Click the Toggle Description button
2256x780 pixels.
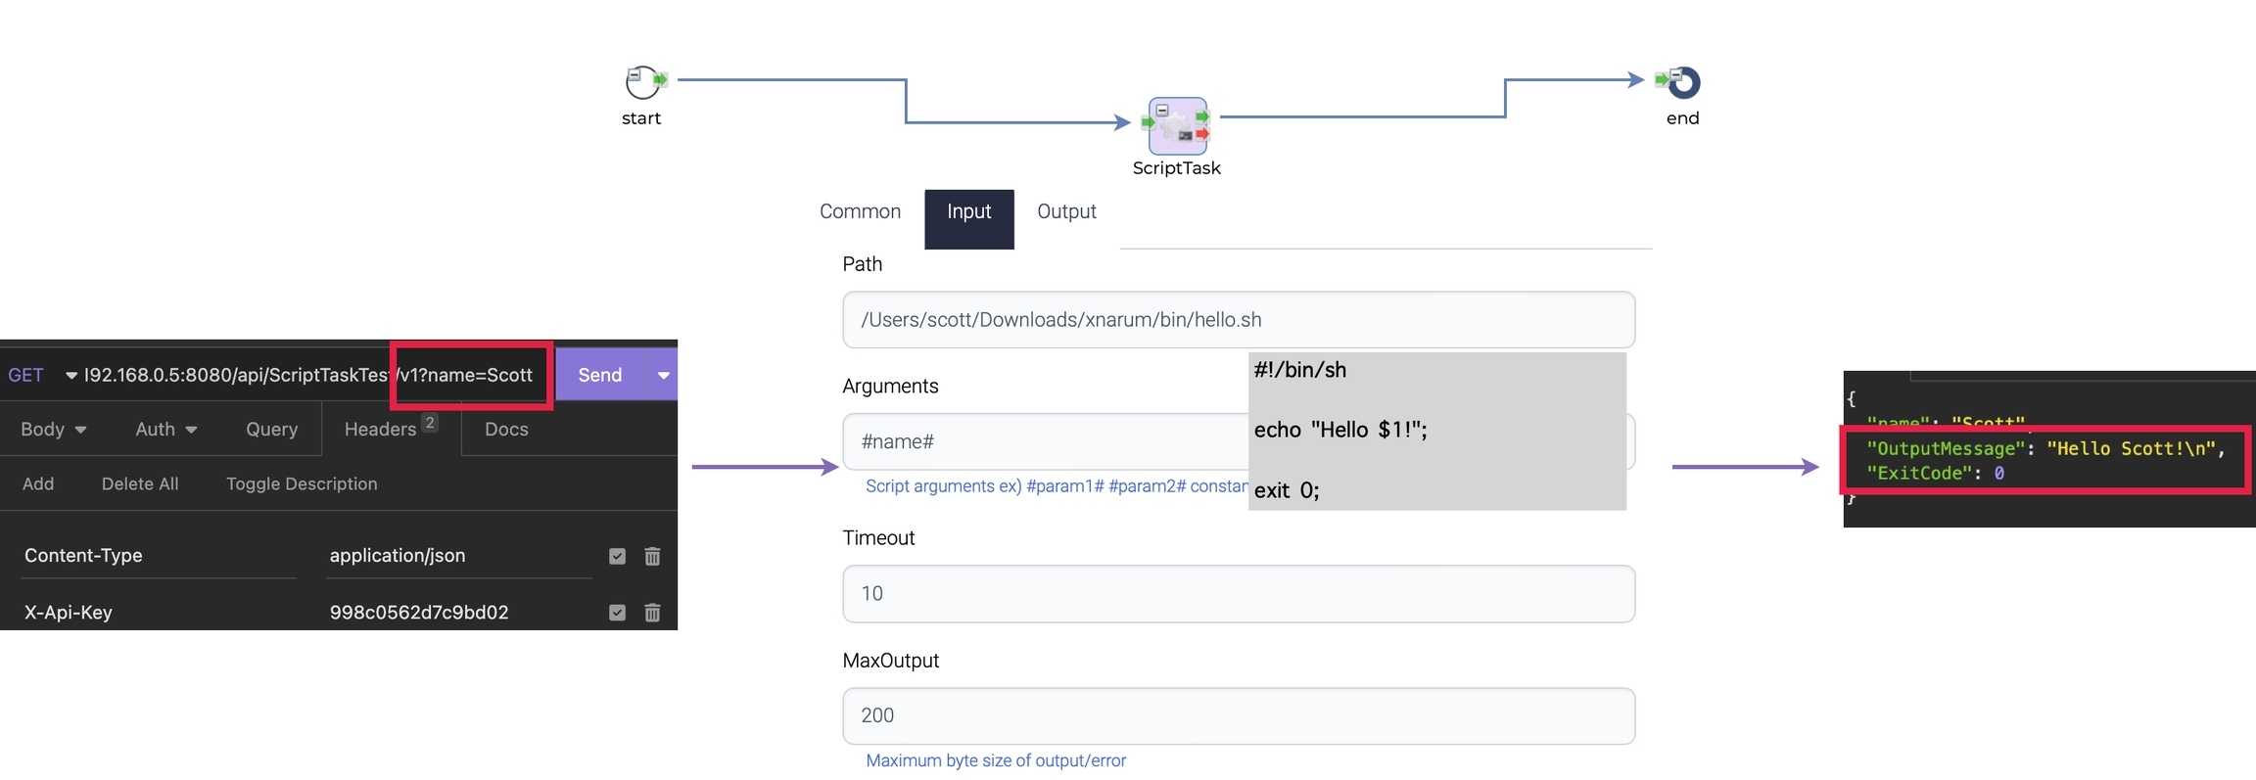pos(302,483)
